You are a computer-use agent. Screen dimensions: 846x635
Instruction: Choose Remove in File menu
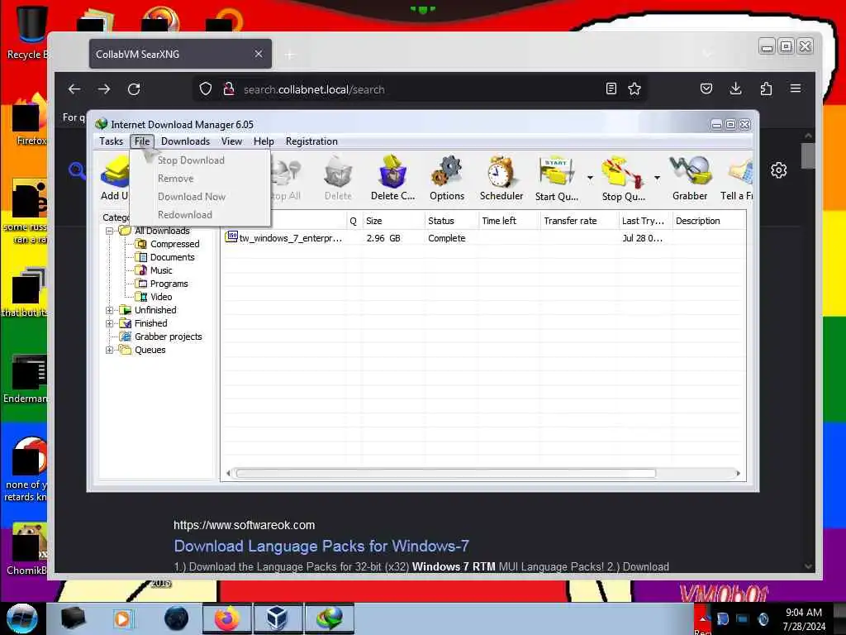coord(200,179)
